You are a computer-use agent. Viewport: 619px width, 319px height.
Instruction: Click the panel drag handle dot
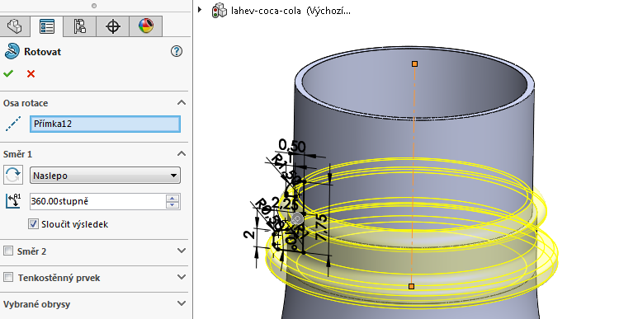(x=94, y=6)
